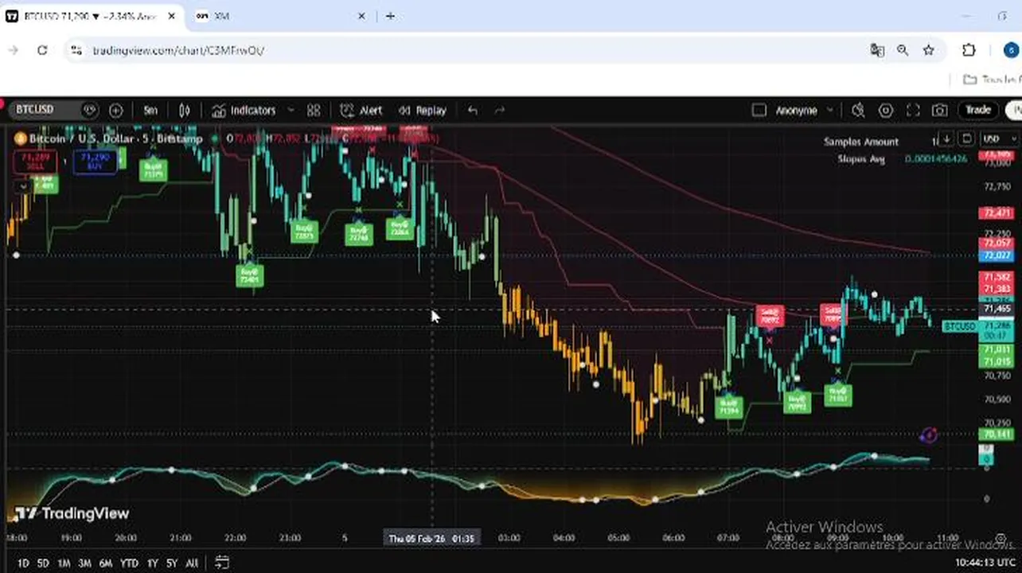Select the 3M date range
This screenshot has height=573, width=1022.
pyautogui.click(x=84, y=563)
